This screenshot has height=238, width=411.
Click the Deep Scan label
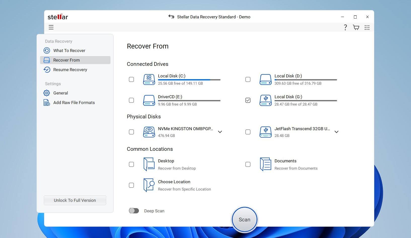click(154, 211)
